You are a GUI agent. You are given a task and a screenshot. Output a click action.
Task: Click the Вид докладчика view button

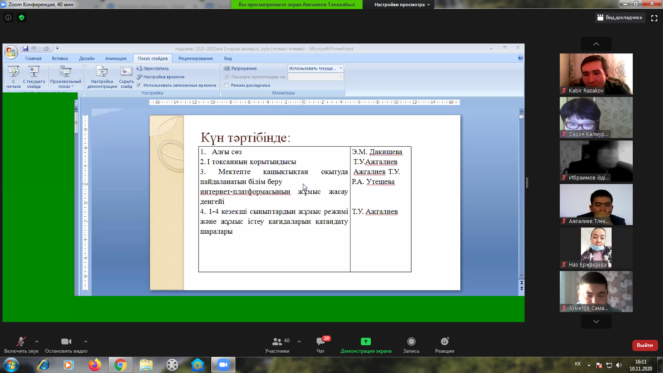[x=620, y=17]
